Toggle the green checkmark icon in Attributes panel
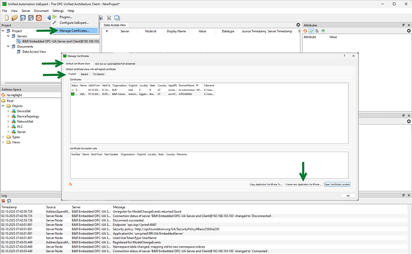Viewport: 412px width, 254px height. click(311, 30)
